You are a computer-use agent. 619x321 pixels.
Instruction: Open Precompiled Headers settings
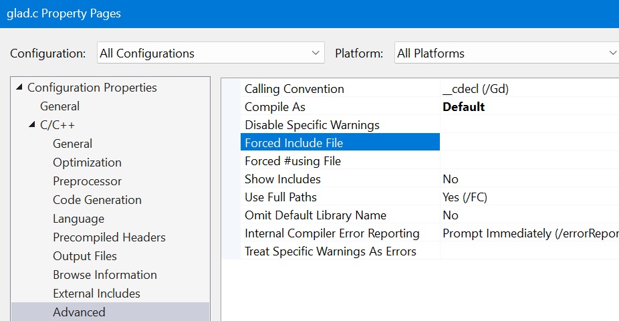click(x=109, y=237)
